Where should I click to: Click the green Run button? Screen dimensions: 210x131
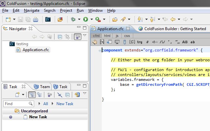coord(86,20)
